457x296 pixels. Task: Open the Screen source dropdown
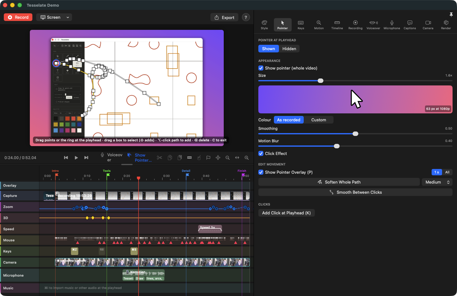54,17
